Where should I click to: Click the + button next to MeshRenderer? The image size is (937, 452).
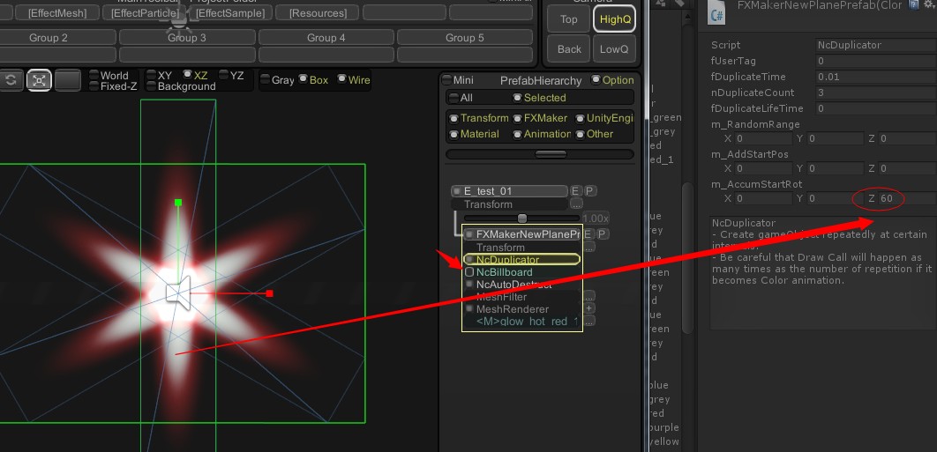pos(589,308)
